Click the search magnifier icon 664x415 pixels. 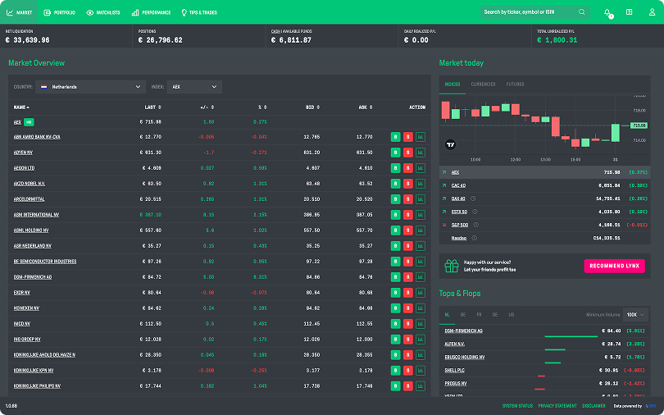(582, 12)
